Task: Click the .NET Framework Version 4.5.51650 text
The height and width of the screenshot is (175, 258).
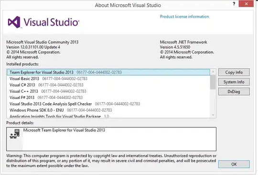Action: [175, 47]
